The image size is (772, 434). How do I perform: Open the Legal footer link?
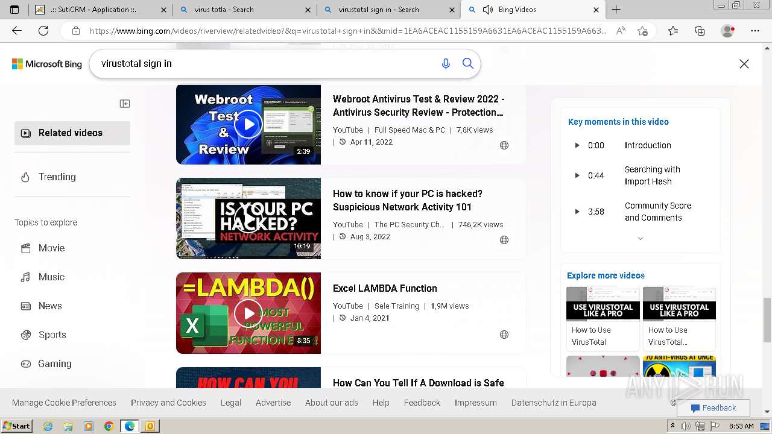click(x=231, y=403)
